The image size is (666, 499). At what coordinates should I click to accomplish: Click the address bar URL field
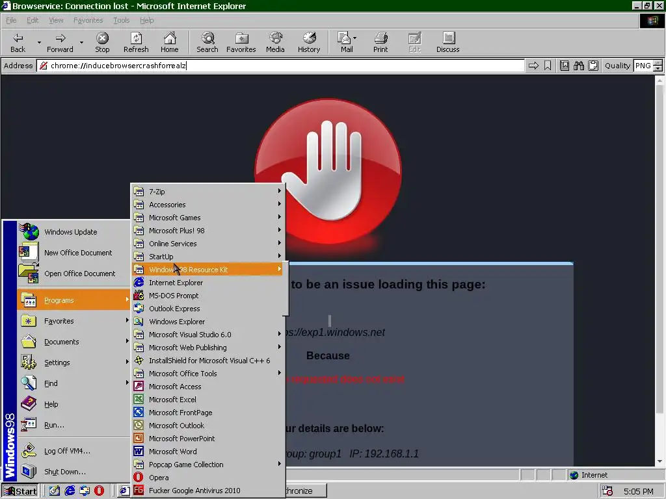coord(280,66)
